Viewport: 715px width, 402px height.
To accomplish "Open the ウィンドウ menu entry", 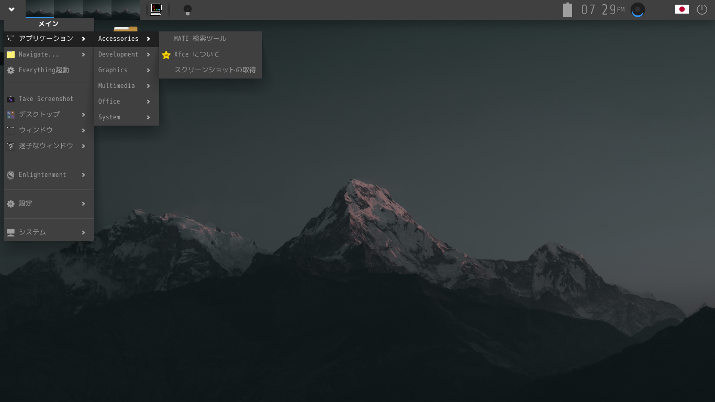I will click(x=49, y=130).
